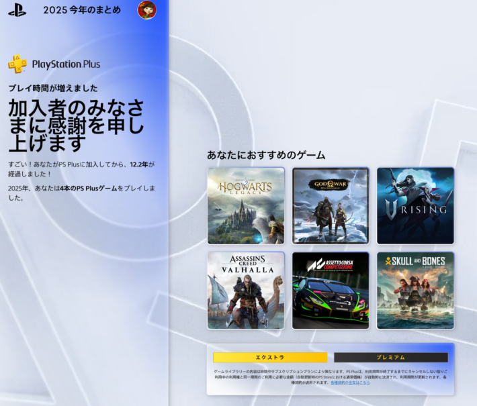Switch to the プレミアム plan tab
The height and width of the screenshot is (406, 477).
[390, 358]
